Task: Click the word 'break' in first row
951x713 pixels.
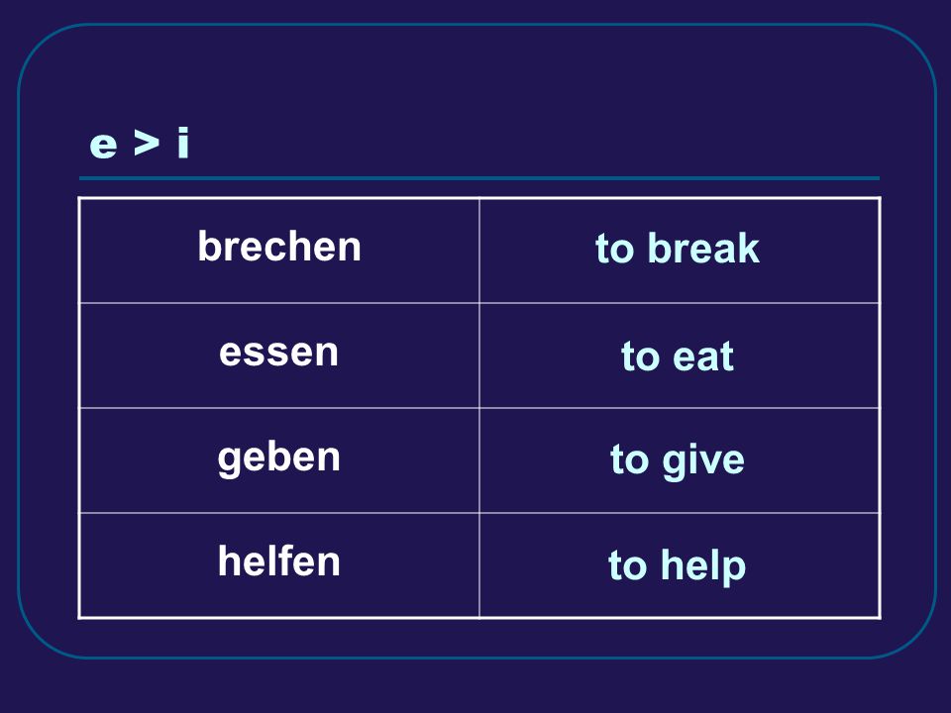Action: pyautogui.click(x=703, y=248)
